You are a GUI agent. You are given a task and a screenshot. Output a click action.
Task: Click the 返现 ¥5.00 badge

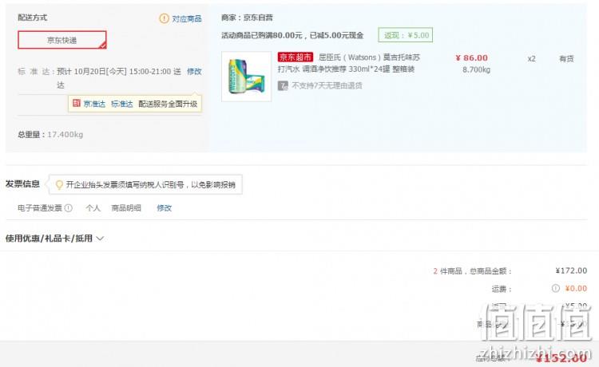pos(405,35)
